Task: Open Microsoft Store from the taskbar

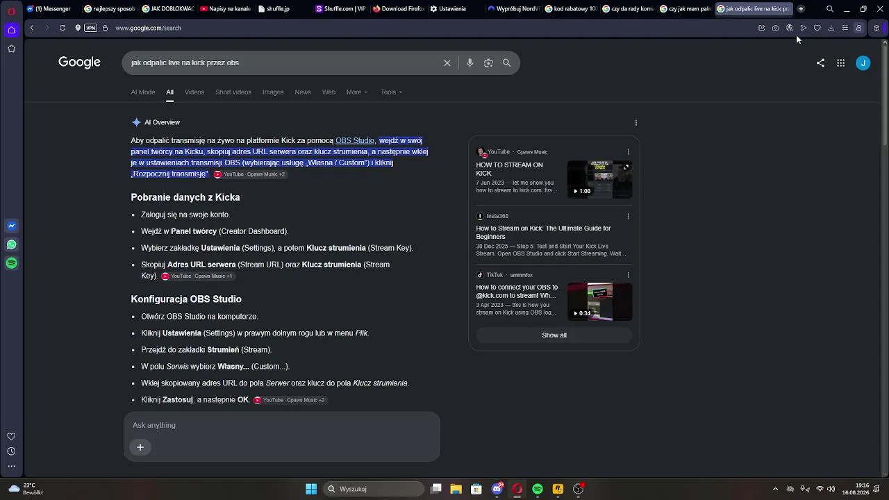Action: [476, 489]
